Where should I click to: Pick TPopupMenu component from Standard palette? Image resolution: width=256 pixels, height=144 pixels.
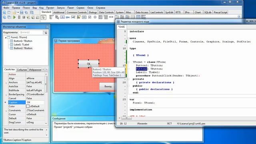pyautogui.click(x=57, y=17)
